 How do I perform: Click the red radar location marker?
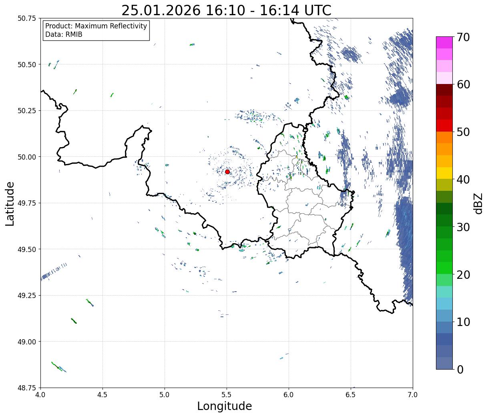pos(227,172)
